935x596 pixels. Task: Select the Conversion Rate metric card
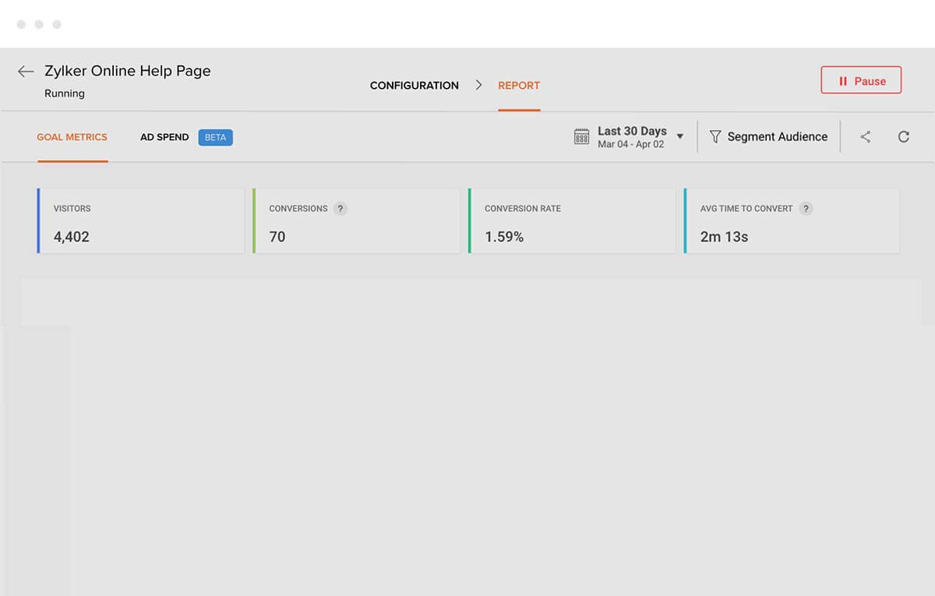[x=571, y=221]
